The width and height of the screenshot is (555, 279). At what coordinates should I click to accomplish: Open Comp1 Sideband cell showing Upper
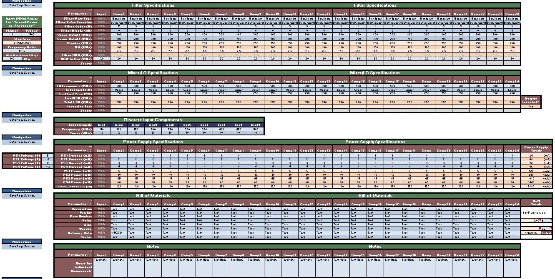(x=119, y=90)
